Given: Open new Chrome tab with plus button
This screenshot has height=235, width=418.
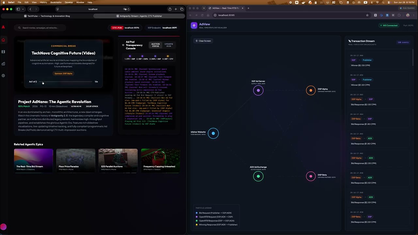Looking at the screenshot, I should 248,8.
